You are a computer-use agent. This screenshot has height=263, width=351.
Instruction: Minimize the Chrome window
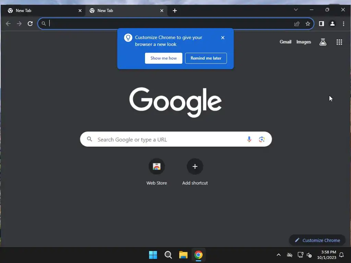pyautogui.click(x=311, y=10)
